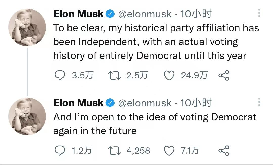Open profile photo on the second tweet
The width and height of the screenshot is (273, 168).
click(x=27, y=116)
